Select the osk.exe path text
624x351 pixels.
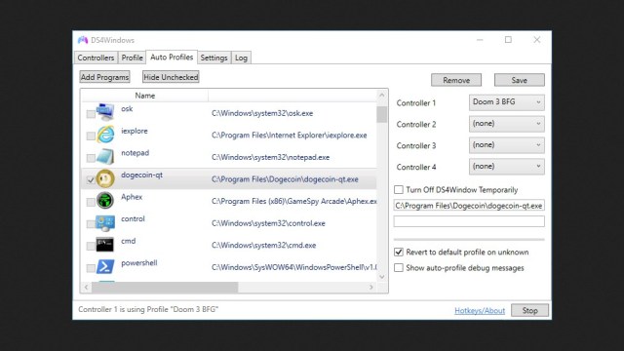(262, 113)
